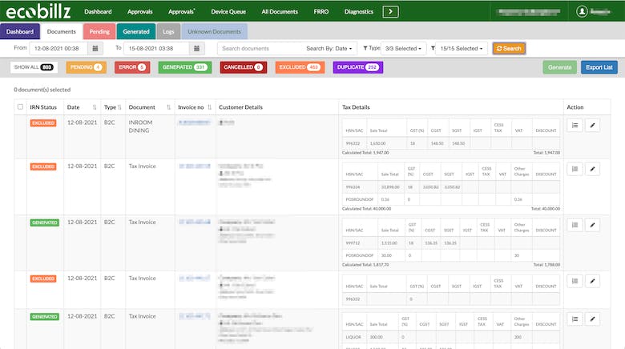View details for 40,000.00 total invoice
Screen dimensions: 625x349
point(575,169)
